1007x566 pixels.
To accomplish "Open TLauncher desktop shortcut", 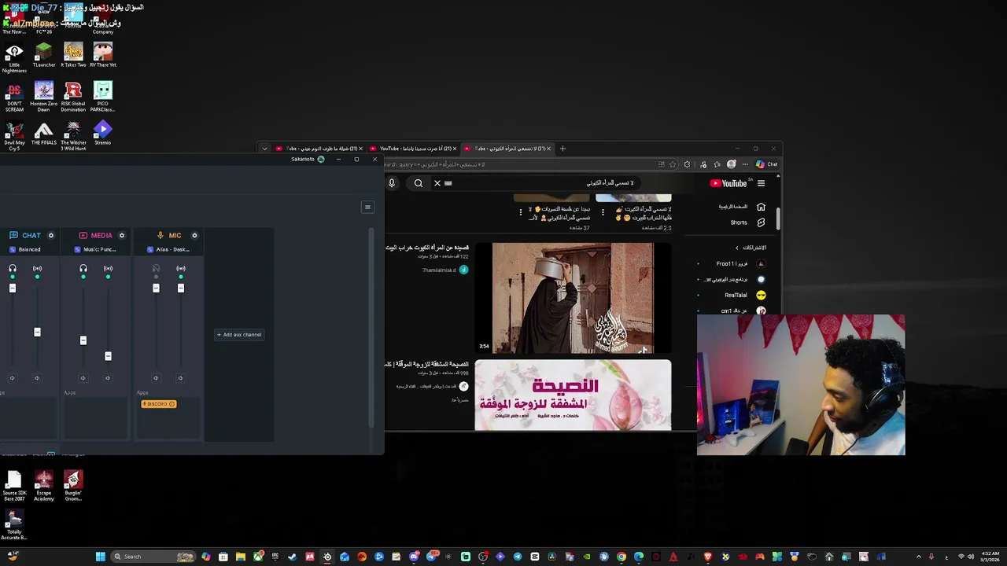I will [x=43, y=55].
